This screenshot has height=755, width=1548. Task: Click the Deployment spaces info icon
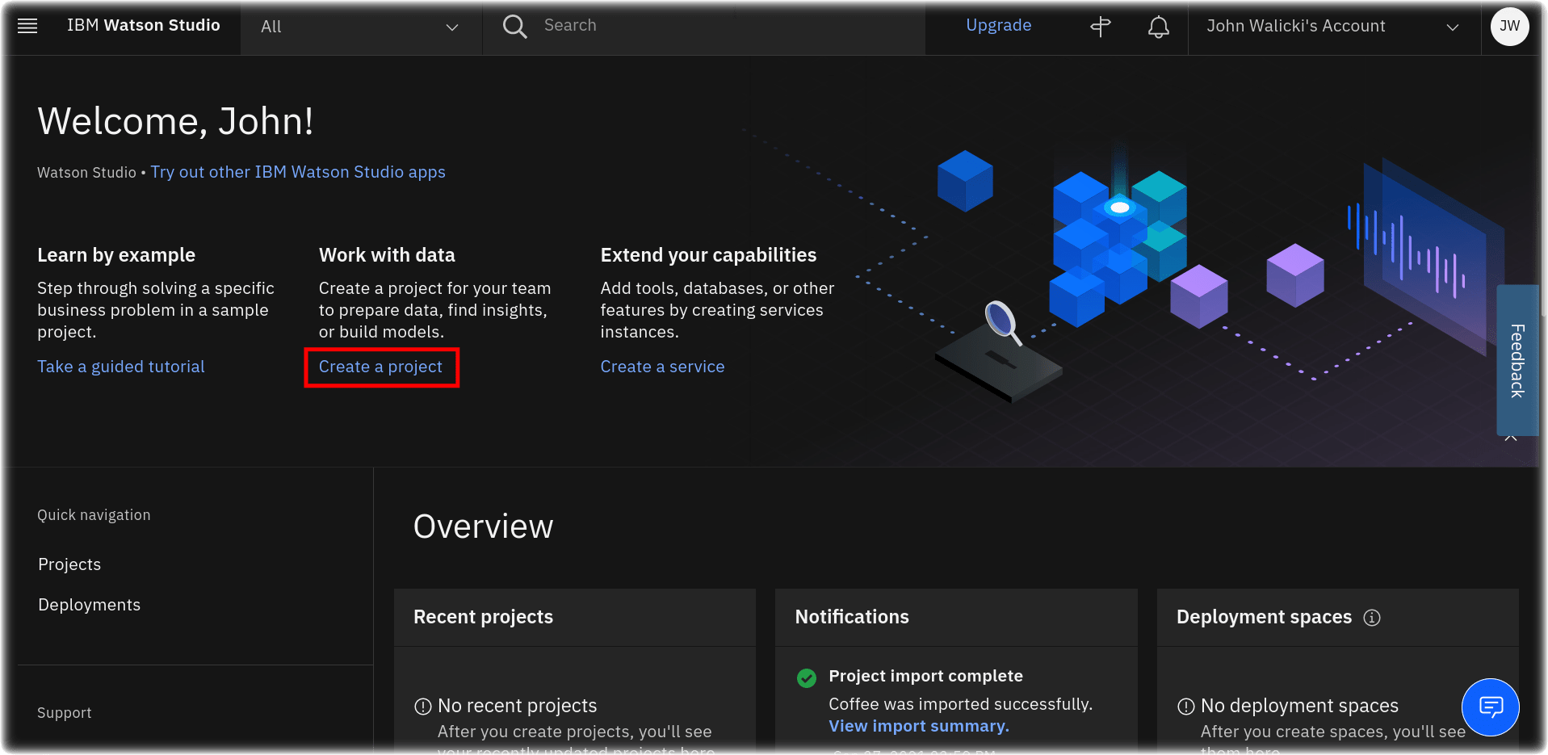click(x=1372, y=618)
